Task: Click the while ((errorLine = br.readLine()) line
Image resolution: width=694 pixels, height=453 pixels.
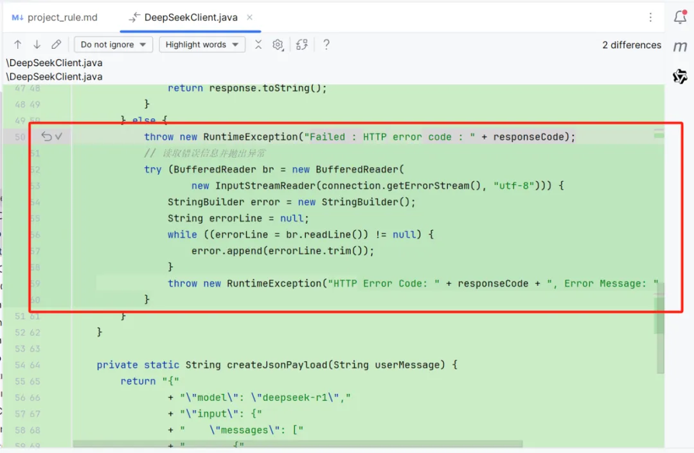Action: tap(301, 235)
